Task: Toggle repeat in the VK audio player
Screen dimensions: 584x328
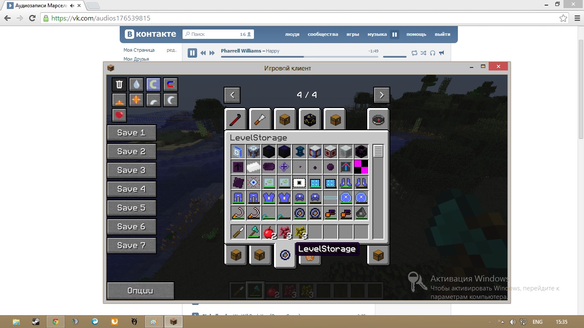Action: (x=414, y=53)
